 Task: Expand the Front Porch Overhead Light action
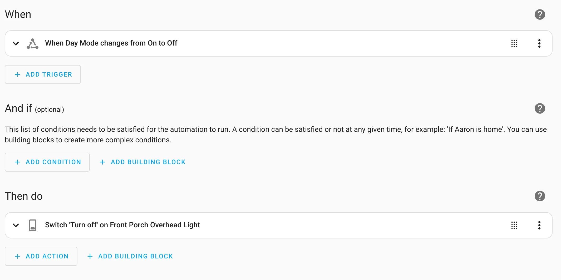pyautogui.click(x=16, y=225)
